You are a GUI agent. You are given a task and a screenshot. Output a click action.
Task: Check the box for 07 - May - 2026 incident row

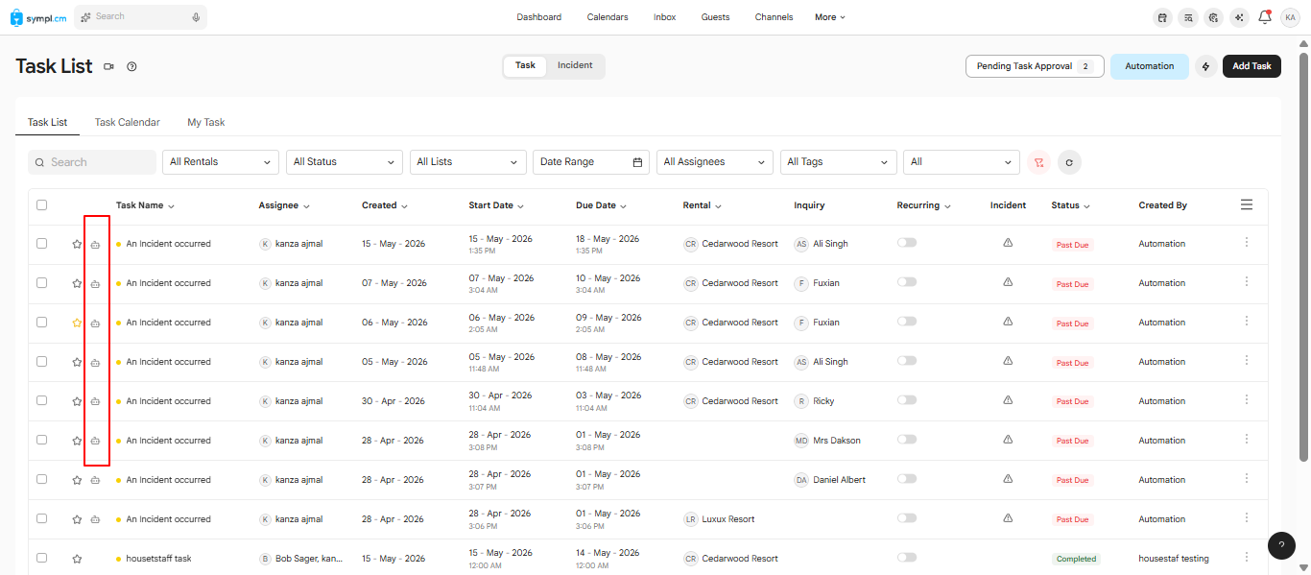[x=41, y=283]
